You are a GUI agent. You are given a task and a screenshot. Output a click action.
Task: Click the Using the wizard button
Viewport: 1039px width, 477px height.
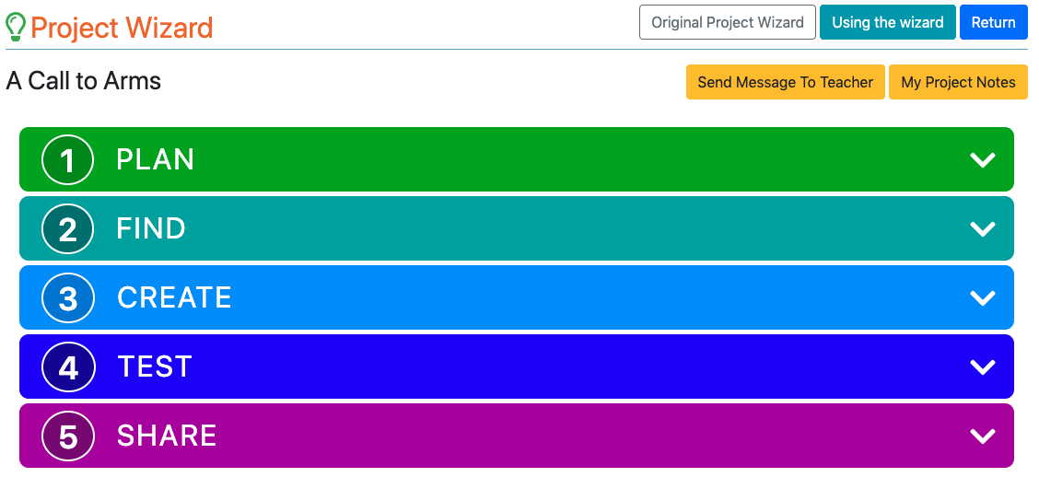coord(887,22)
